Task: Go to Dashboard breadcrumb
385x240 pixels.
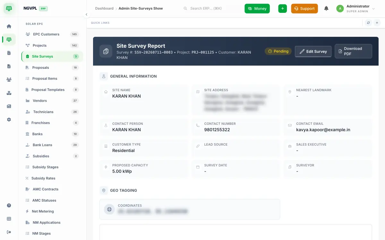Action: [104, 8]
